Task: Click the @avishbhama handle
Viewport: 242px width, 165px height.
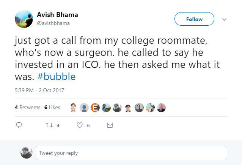Action: click(53, 23)
